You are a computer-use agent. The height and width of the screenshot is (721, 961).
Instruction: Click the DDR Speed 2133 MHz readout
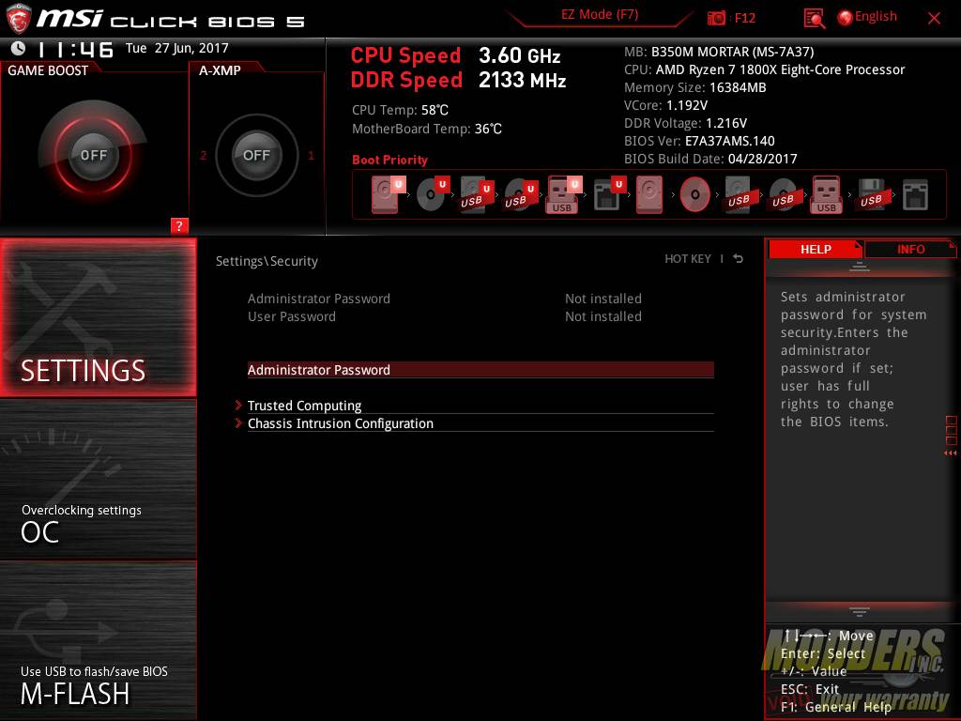point(458,81)
